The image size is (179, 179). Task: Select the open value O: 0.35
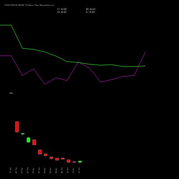pyautogui.click(x=62, y=12)
